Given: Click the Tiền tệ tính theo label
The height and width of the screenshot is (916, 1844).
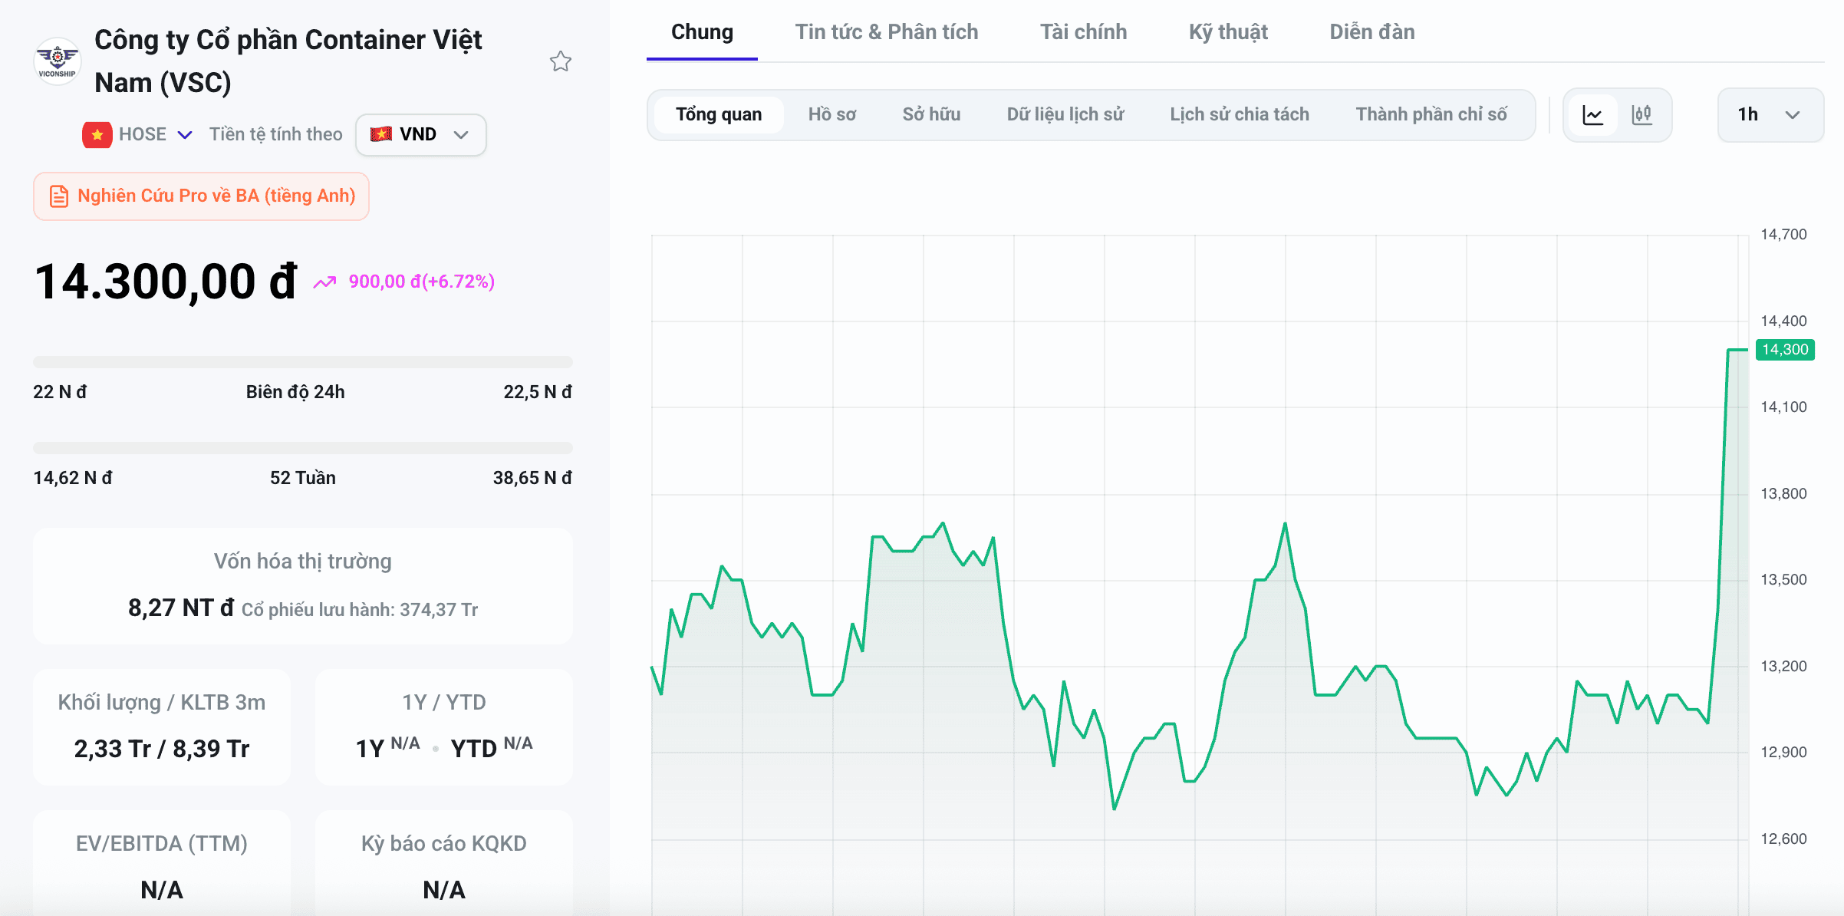Looking at the screenshot, I should 276,135.
